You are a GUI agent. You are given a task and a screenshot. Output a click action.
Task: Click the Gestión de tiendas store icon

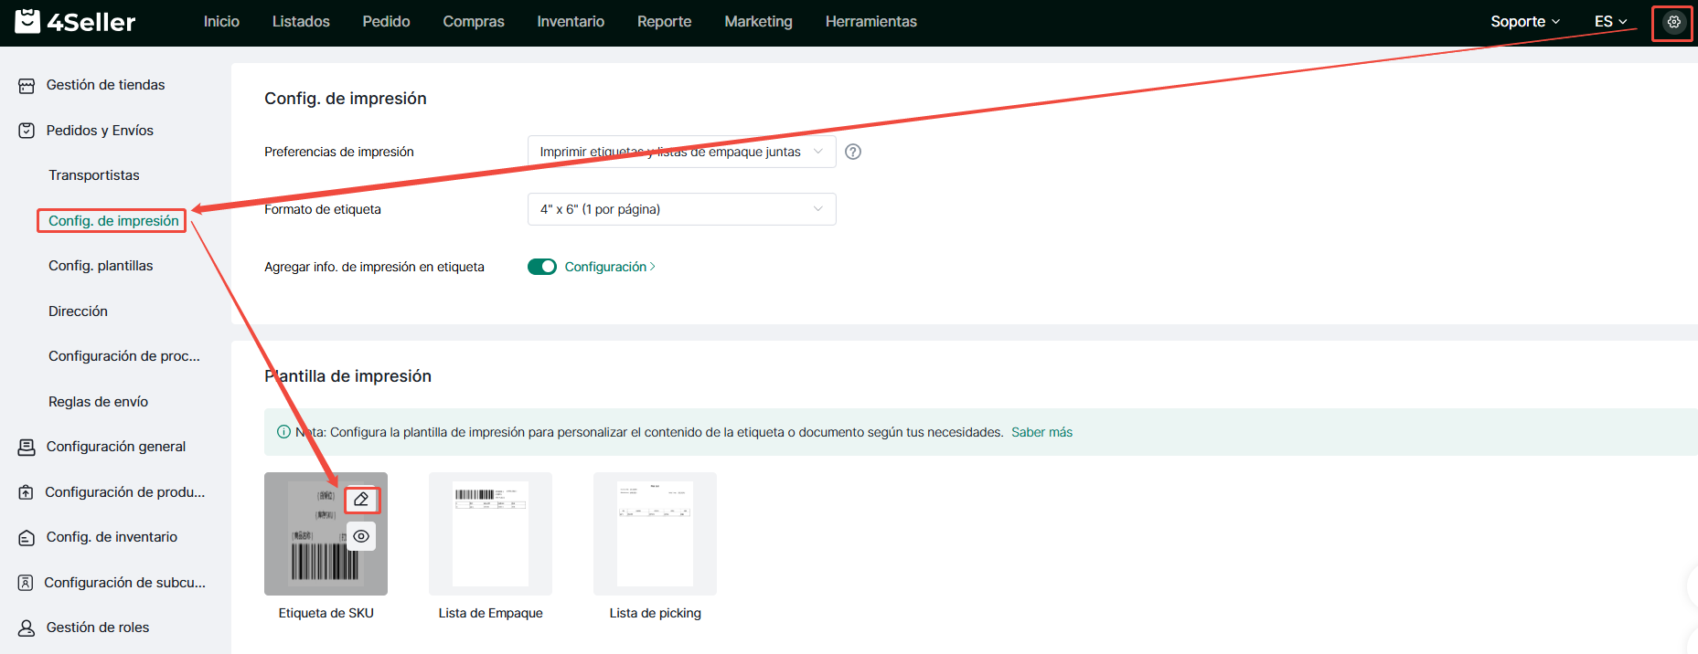click(27, 86)
